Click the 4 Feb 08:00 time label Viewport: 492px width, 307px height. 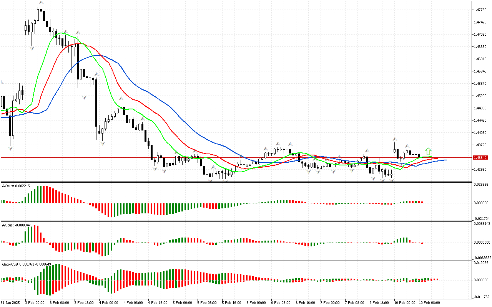tap(133, 303)
